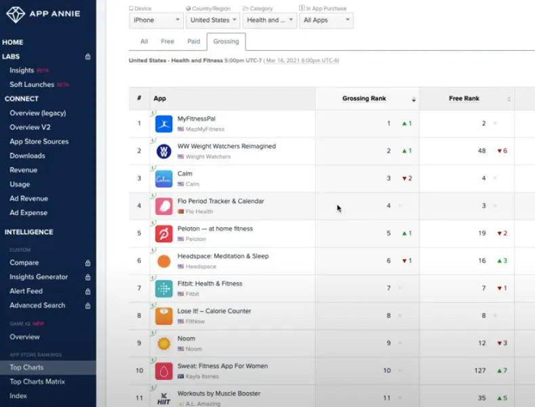Screen dimensions: 535x407
Task: Open Top Charts Matrix
Action: click(x=37, y=382)
